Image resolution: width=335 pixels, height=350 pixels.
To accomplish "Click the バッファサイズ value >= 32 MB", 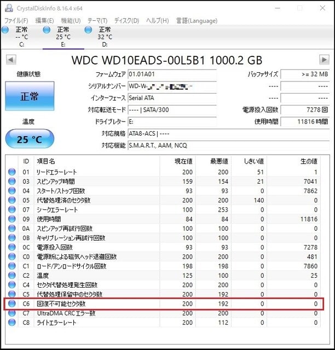I will coord(305,74).
